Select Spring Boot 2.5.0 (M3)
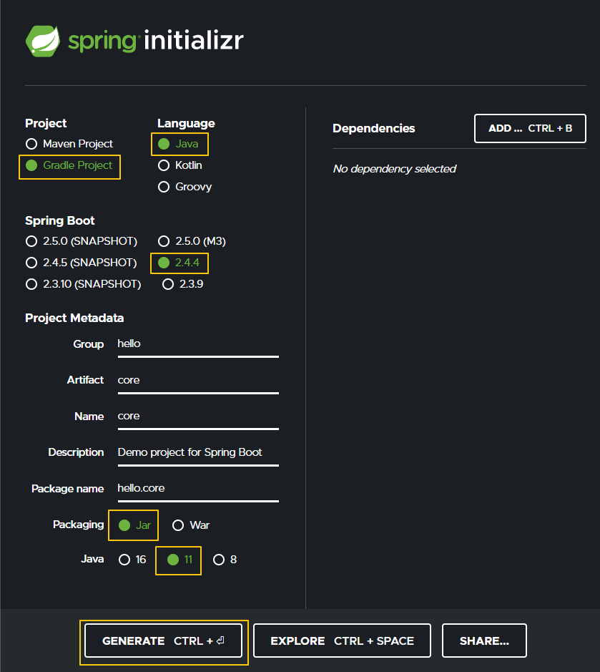 coord(192,241)
